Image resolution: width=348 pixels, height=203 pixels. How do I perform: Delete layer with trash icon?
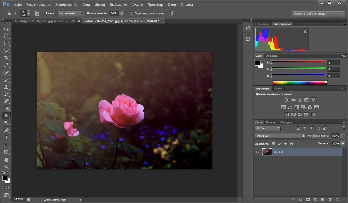pos(337,199)
